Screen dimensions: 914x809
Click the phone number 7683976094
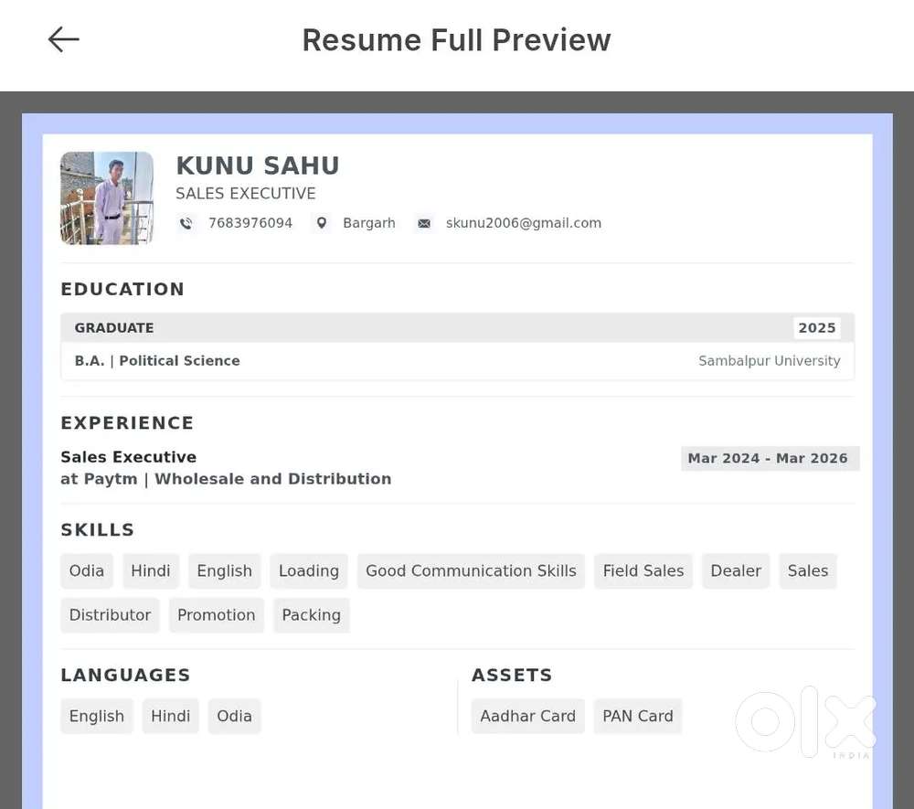[x=250, y=223]
